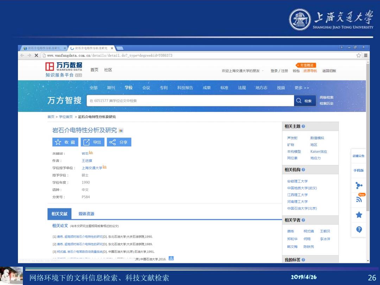
Task: Select the 期刊 search category
Action: 111,88
